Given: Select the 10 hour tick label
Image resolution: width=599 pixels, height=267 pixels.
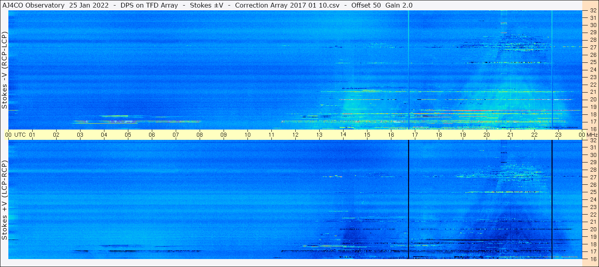Looking at the screenshot, I should click(x=247, y=135).
